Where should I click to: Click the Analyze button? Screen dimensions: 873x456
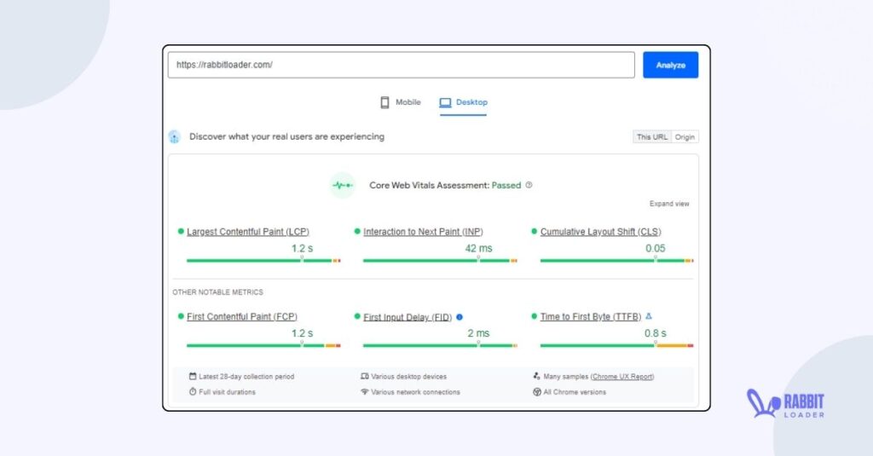click(670, 65)
